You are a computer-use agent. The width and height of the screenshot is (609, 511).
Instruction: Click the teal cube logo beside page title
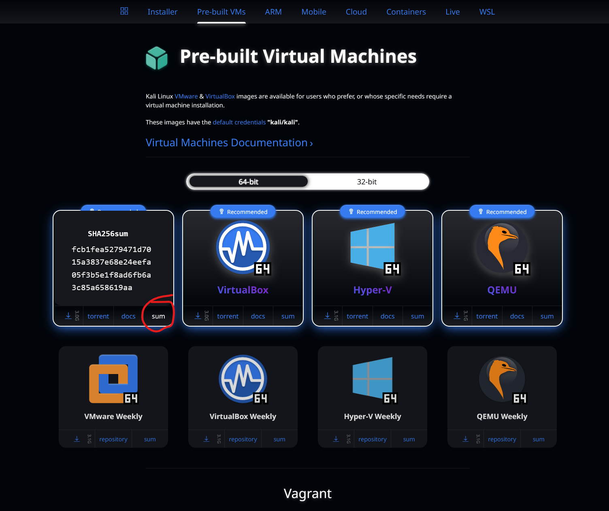click(x=157, y=58)
